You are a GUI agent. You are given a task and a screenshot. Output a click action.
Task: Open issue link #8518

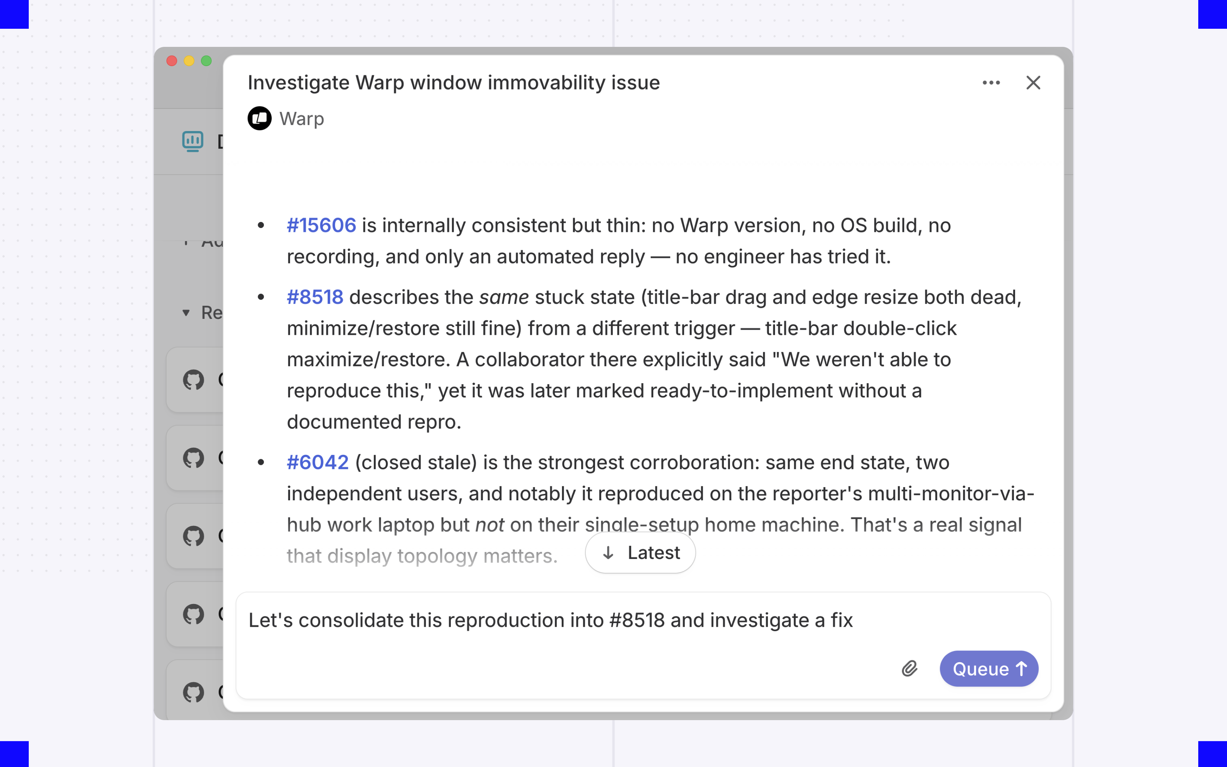click(315, 297)
